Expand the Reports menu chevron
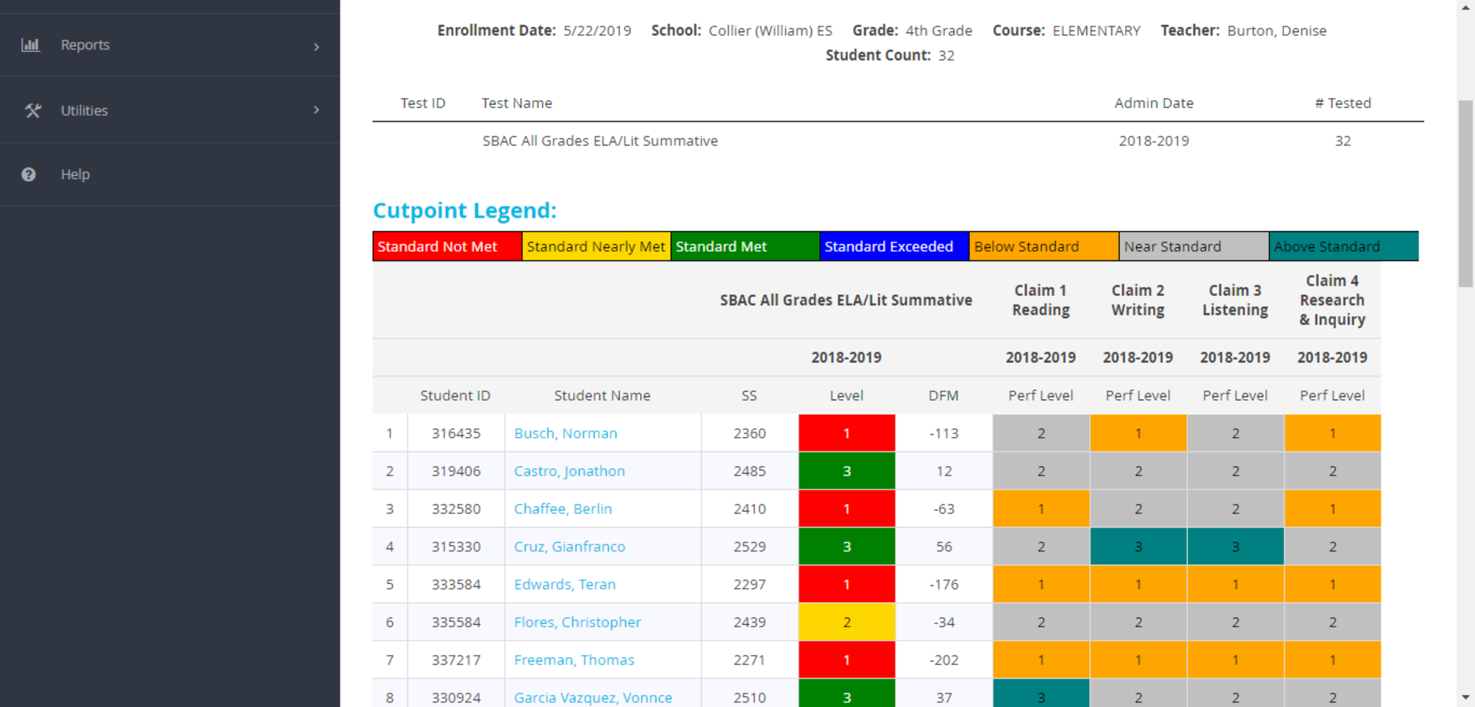This screenshot has width=1475, height=707. pos(316,47)
